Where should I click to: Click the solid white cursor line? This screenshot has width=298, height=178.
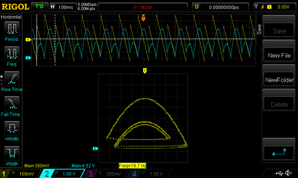37,40
